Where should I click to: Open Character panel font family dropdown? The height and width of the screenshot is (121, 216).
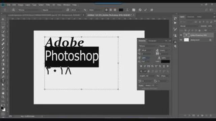coord(148,46)
